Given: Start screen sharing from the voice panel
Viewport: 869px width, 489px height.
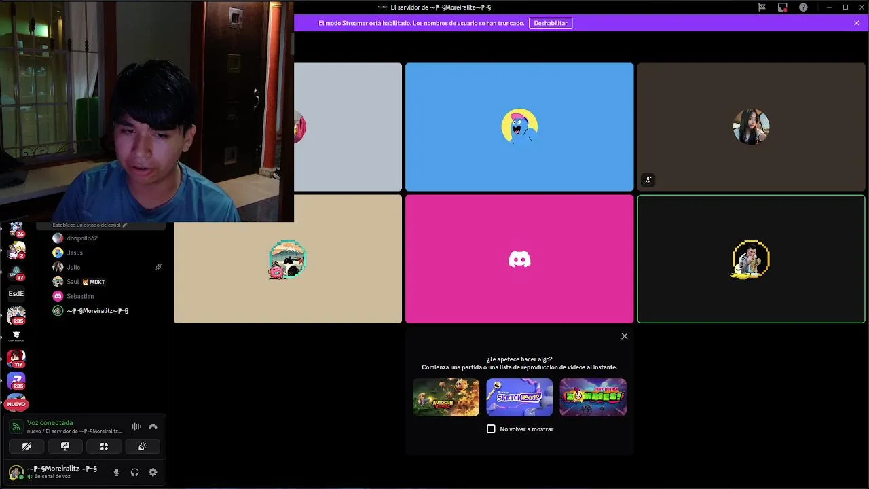Looking at the screenshot, I should [x=65, y=446].
